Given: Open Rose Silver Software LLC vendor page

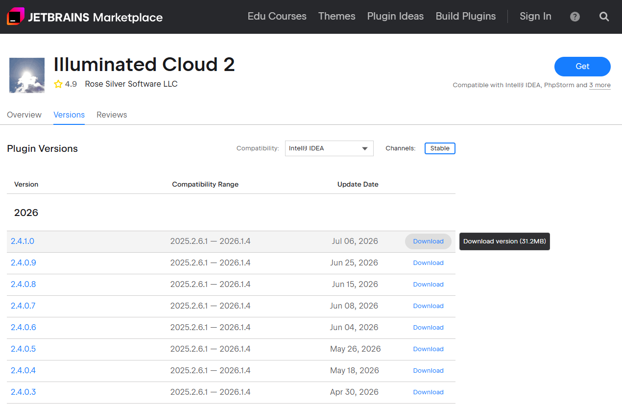Looking at the screenshot, I should [131, 84].
